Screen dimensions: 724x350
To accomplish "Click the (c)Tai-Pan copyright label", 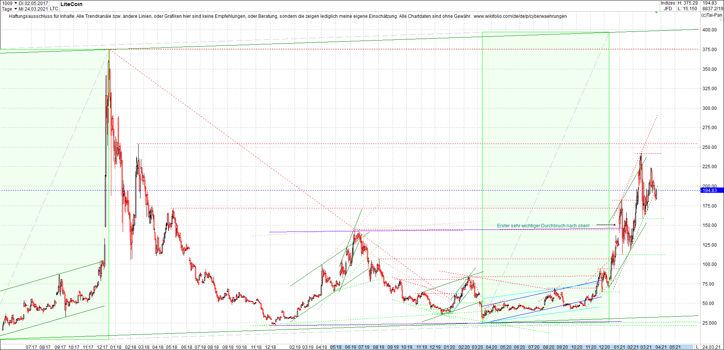I will (713, 15).
